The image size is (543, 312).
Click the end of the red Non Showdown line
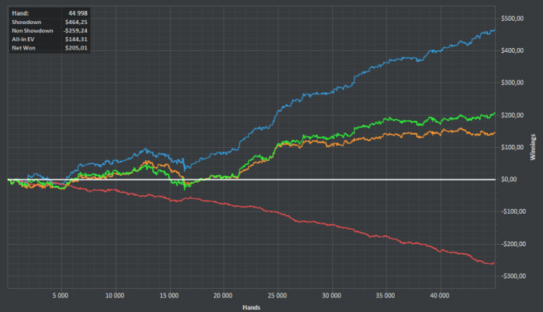494,263
